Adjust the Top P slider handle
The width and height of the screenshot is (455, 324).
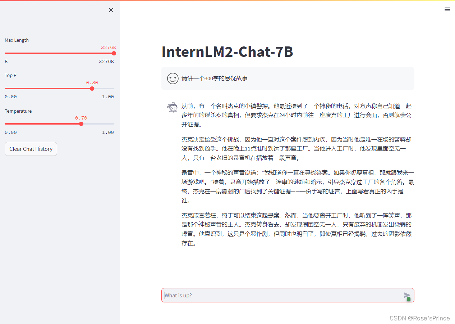[x=92, y=89]
